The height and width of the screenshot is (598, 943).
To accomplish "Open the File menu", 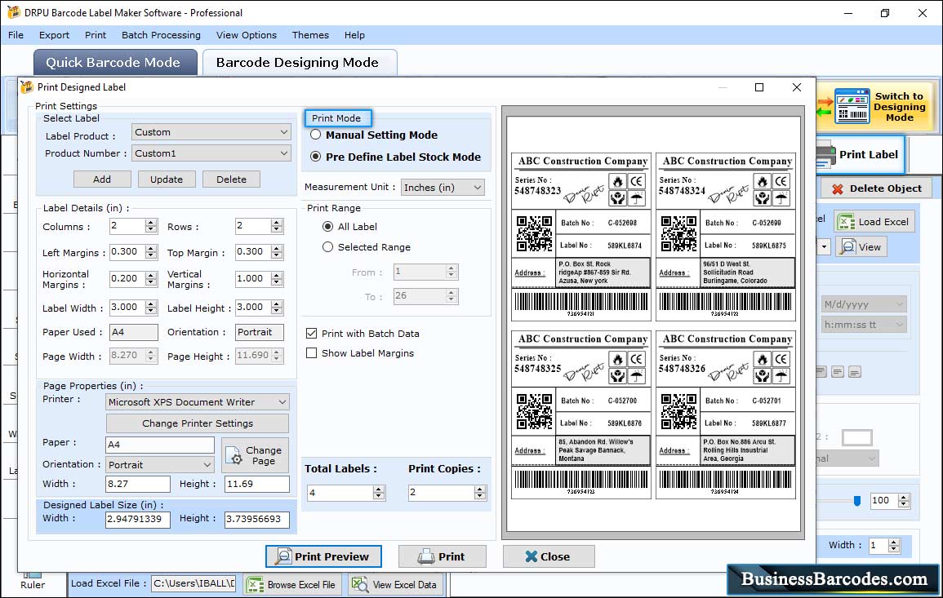I will (x=16, y=35).
